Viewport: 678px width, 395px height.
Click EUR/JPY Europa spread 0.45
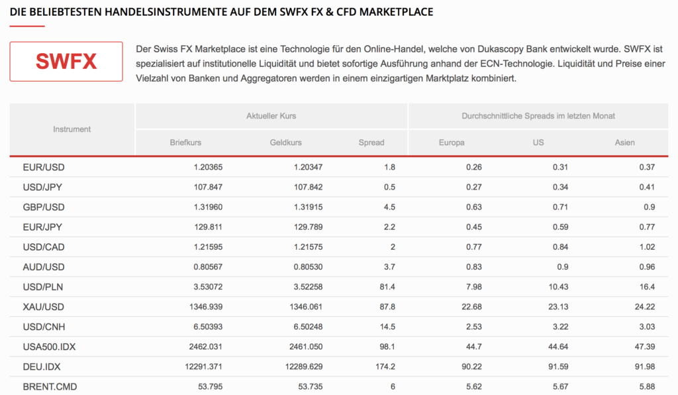(x=474, y=227)
